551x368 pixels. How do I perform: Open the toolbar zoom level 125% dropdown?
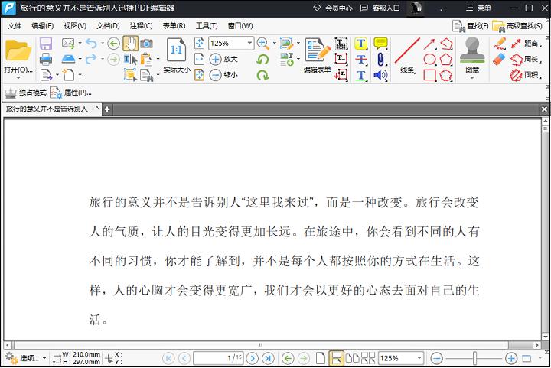pyautogui.click(x=249, y=43)
